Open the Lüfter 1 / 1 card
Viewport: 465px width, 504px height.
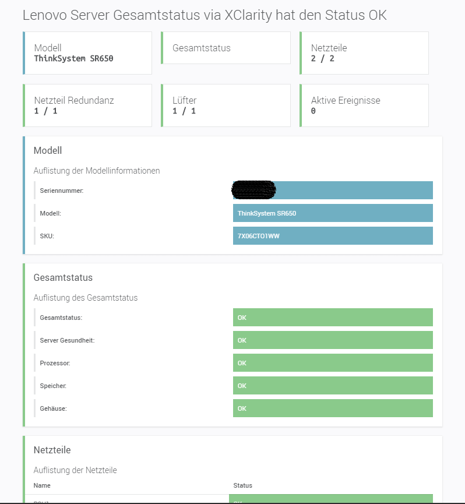(x=226, y=105)
